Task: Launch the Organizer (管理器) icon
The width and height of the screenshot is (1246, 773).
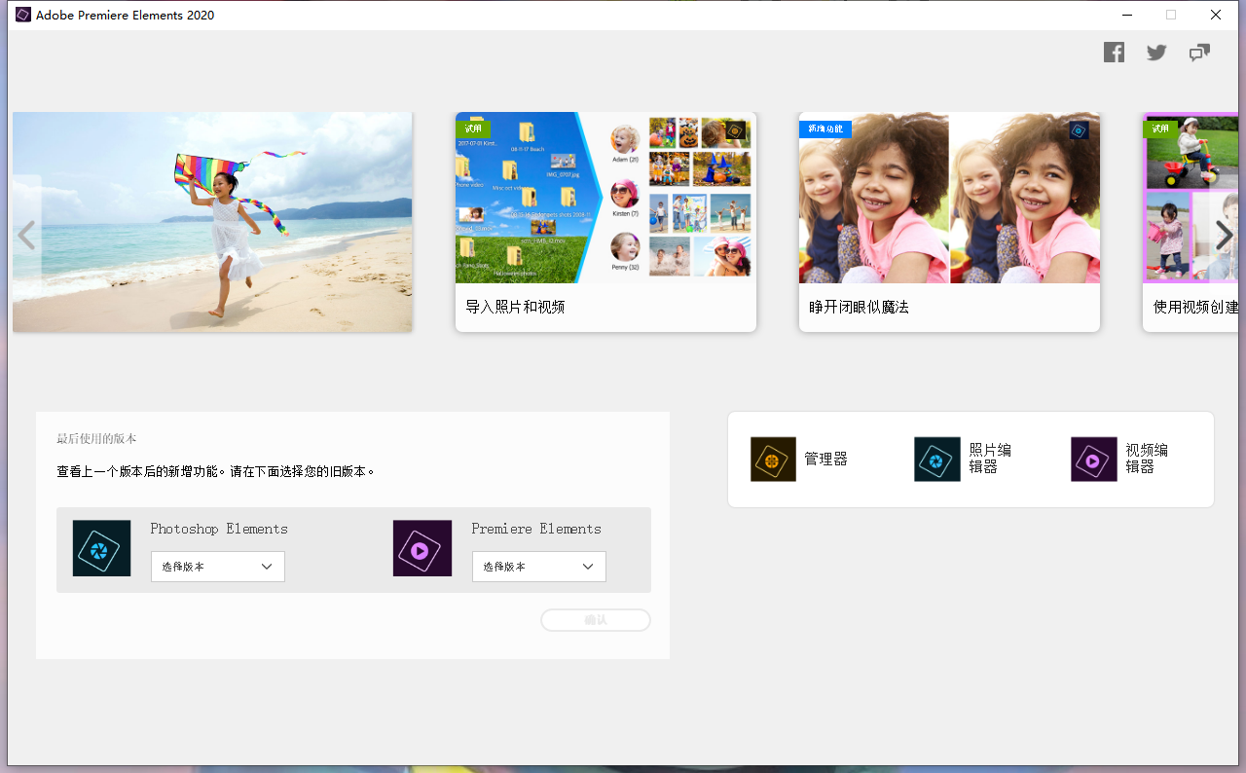Action: 773,459
